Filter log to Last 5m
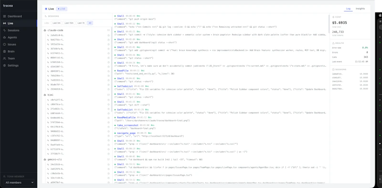Screen dimensions: 382x188 56,23
